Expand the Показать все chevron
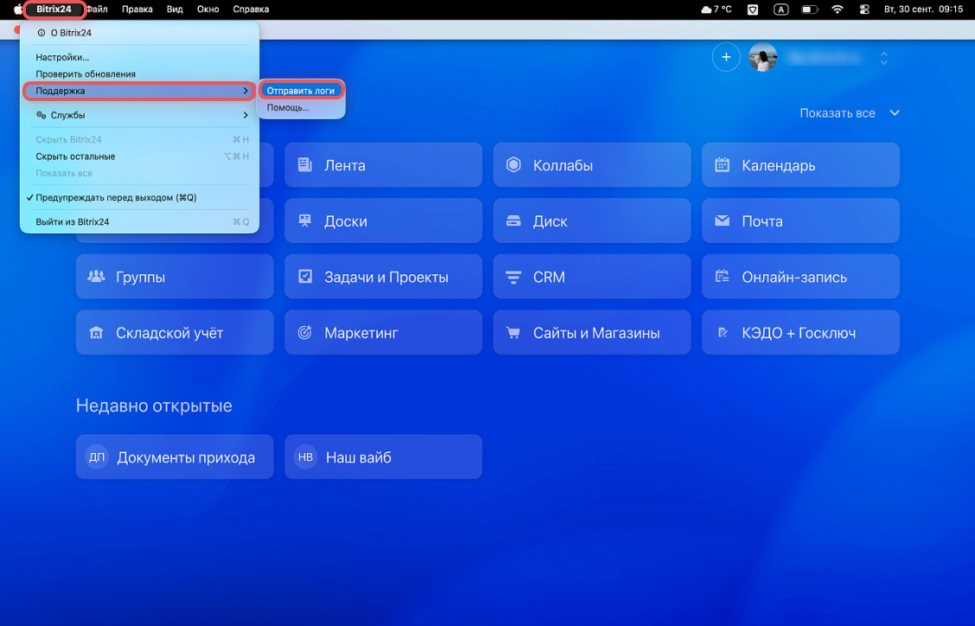 [x=895, y=113]
